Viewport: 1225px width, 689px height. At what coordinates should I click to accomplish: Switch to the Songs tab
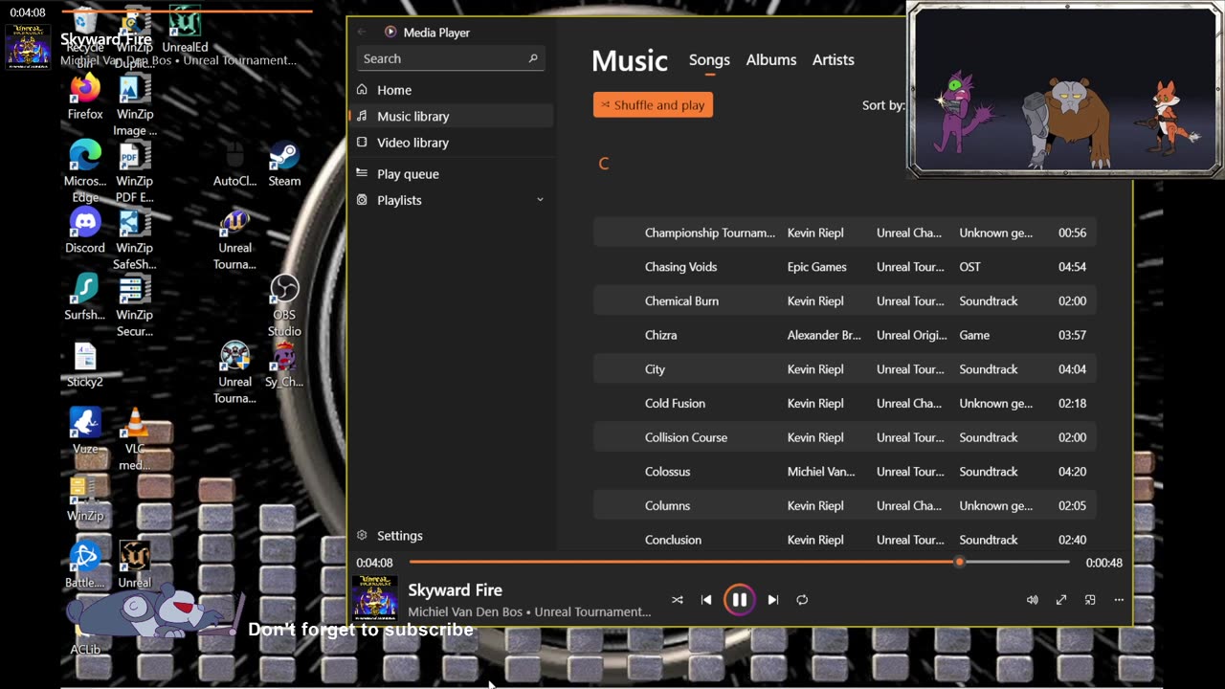709,59
